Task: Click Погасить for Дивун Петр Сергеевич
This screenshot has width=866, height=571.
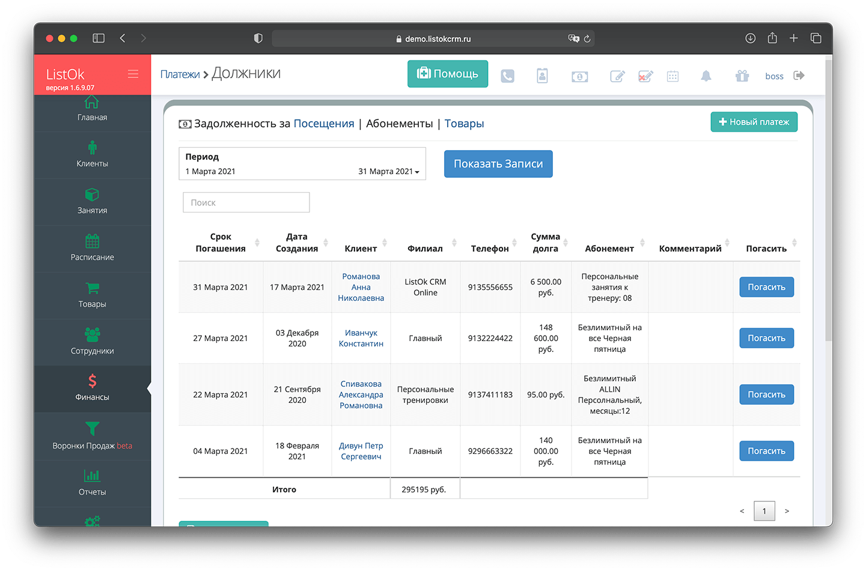Action: pos(766,451)
